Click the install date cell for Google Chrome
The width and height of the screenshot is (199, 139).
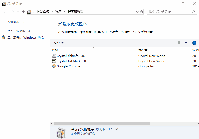(195, 66)
